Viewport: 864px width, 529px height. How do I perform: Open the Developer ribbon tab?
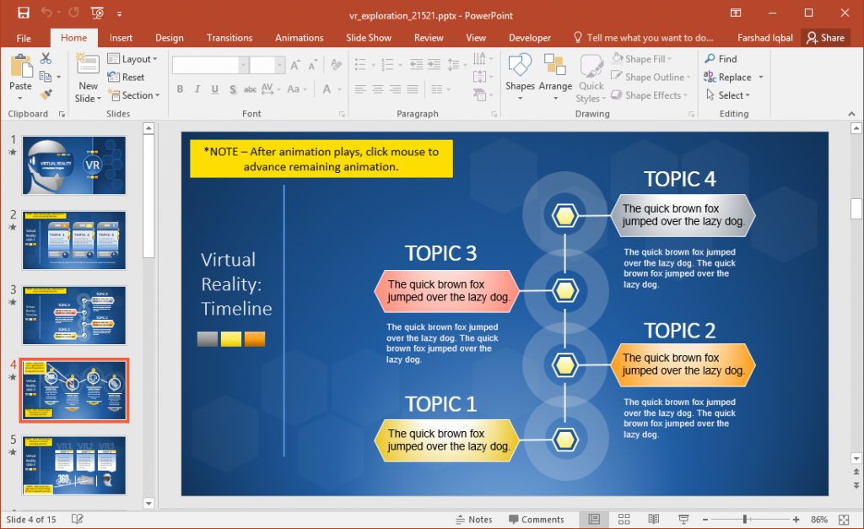(x=530, y=37)
